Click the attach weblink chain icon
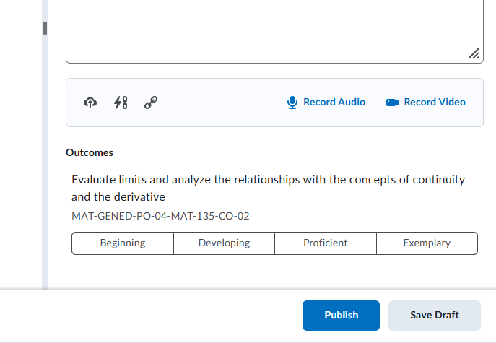Viewport: 496px width, 343px height. [x=151, y=103]
